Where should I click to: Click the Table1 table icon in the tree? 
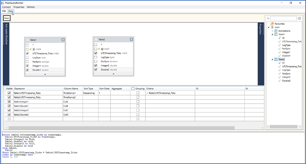(x=276, y=34)
